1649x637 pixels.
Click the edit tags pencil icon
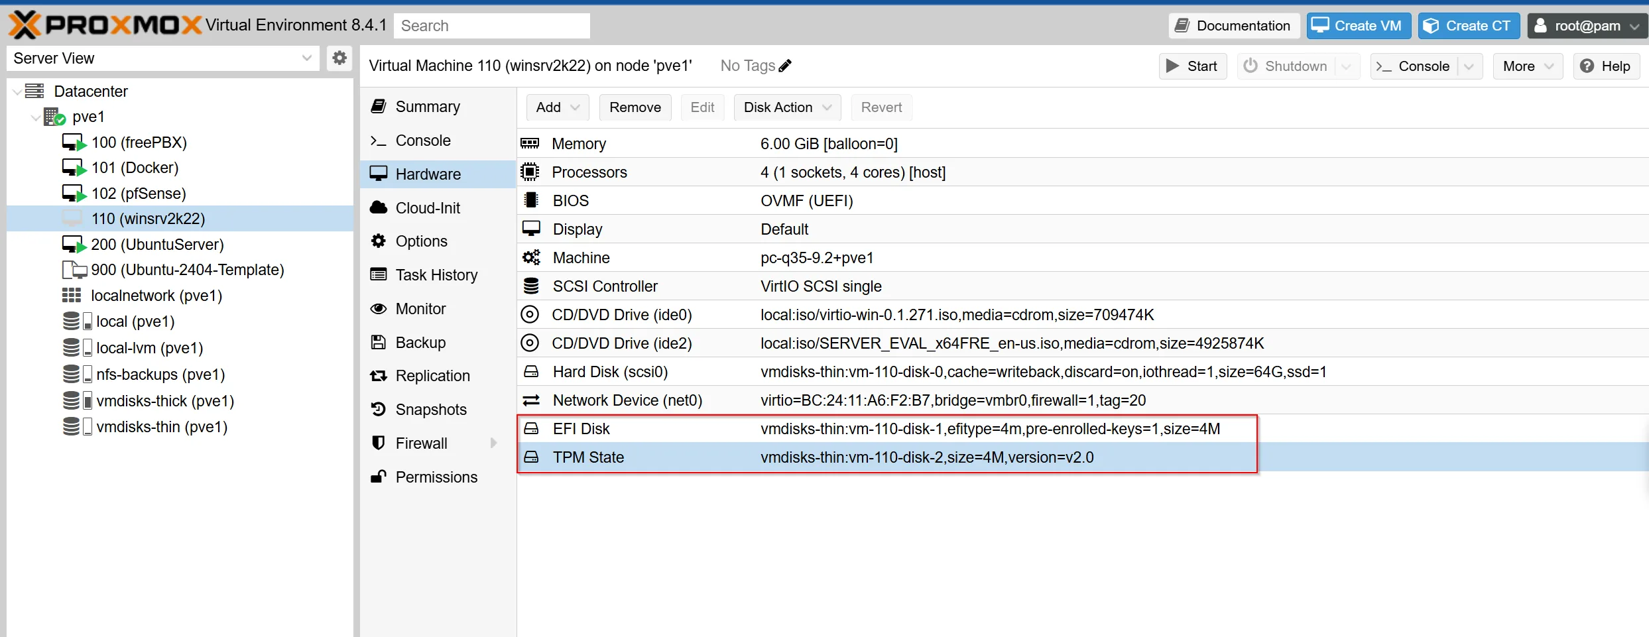(785, 66)
